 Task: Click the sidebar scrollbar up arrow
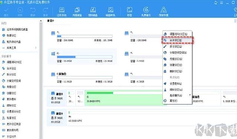[41, 21]
